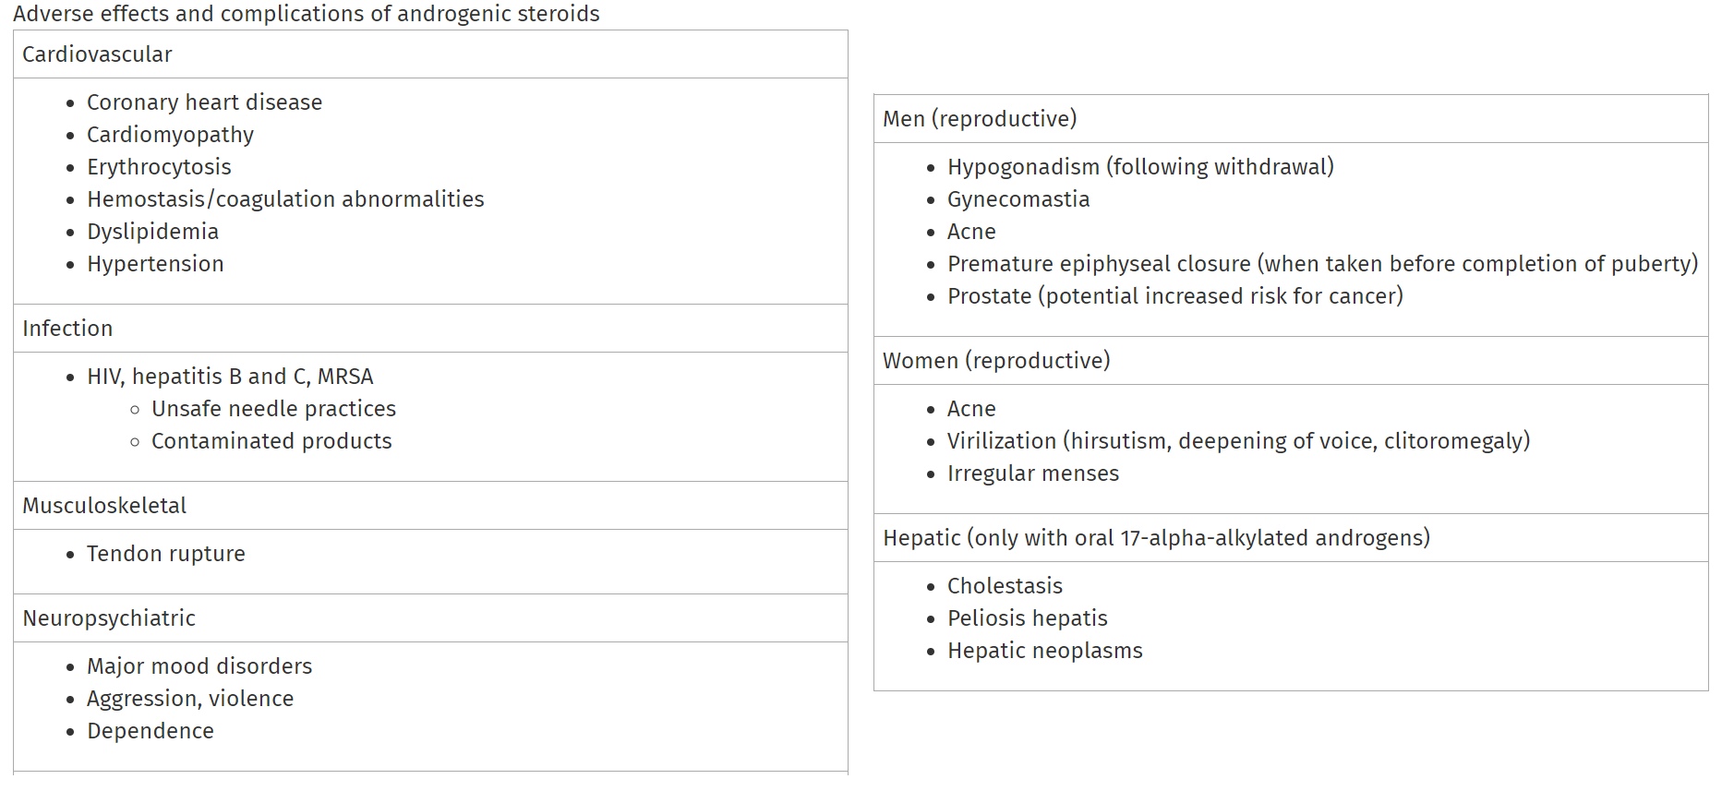Select the HIV, hepatitis B and C, MRSA item
1722x791 pixels.
coord(230,377)
